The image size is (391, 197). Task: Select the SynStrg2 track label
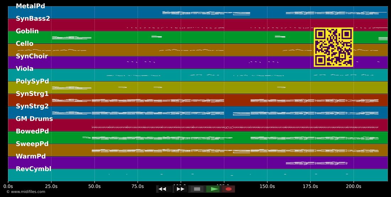point(32,106)
